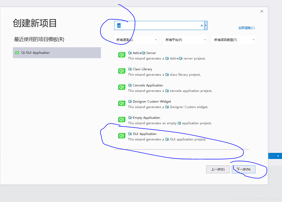The height and width of the screenshot is (202, 282).
Task: Select the Qt GUI Application title in list
Action: coord(142,134)
